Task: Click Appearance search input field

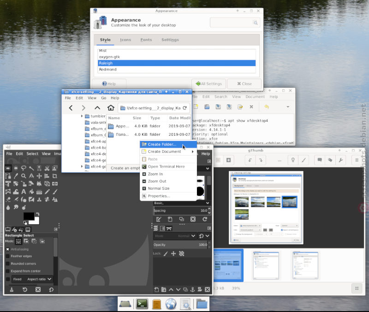Action: [x=235, y=23]
